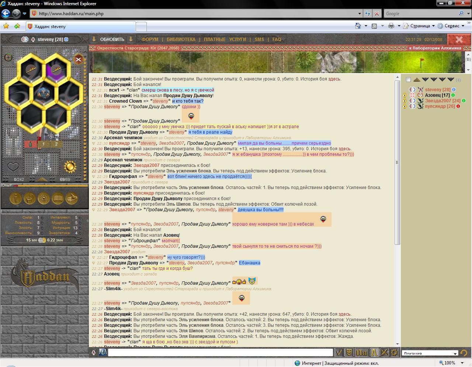Select the potion slot in belt
This screenshot has width=472, height=367.
click(x=30, y=144)
